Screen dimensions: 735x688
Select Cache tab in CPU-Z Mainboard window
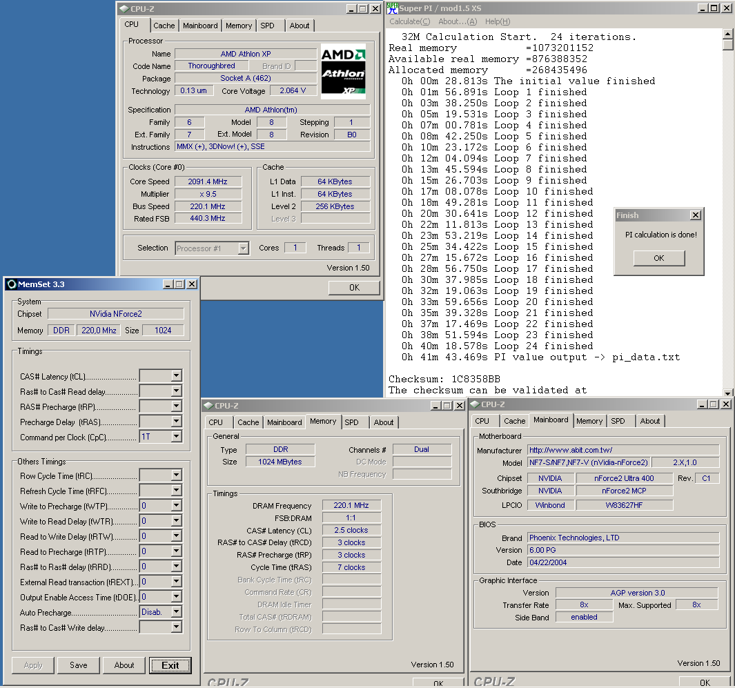[515, 422]
